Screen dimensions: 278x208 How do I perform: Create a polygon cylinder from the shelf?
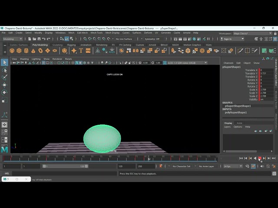pos(26,51)
